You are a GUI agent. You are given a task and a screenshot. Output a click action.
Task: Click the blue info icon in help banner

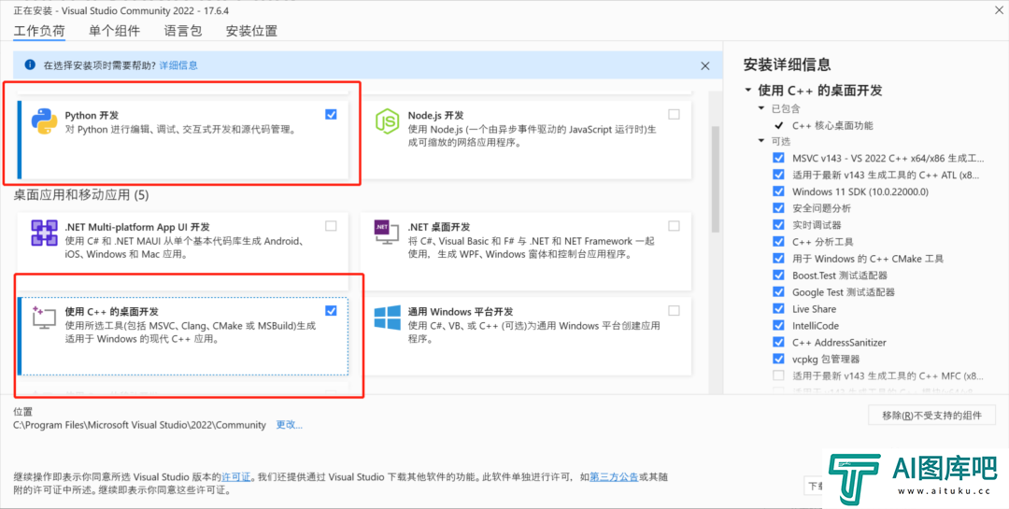point(30,64)
